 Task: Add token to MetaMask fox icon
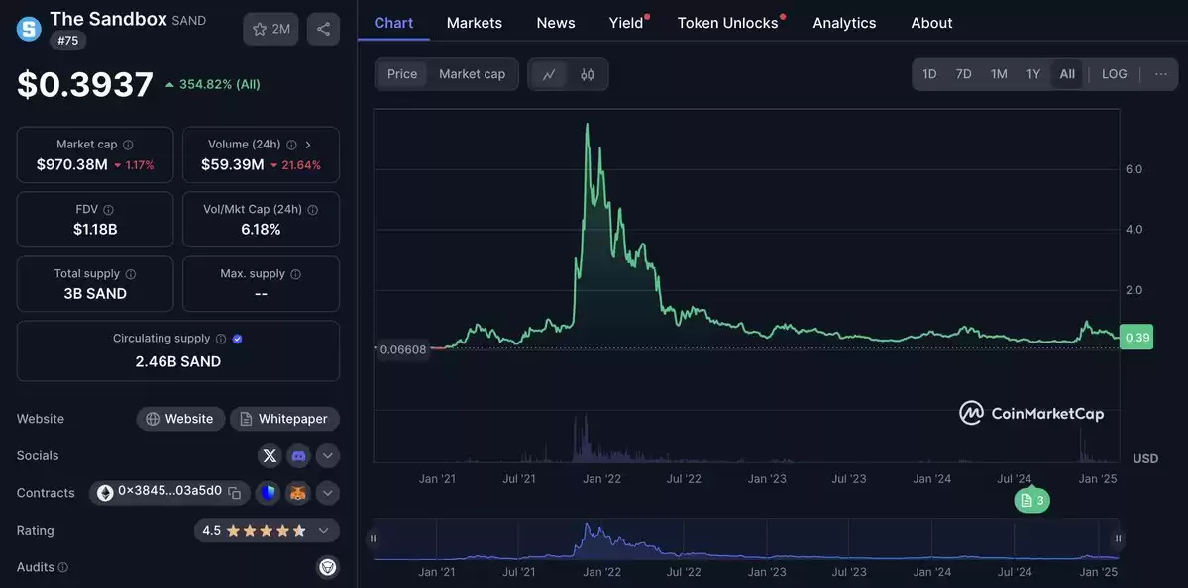pyautogui.click(x=298, y=493)
